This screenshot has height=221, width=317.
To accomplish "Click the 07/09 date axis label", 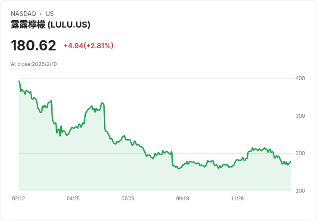I will click(128, 198).
